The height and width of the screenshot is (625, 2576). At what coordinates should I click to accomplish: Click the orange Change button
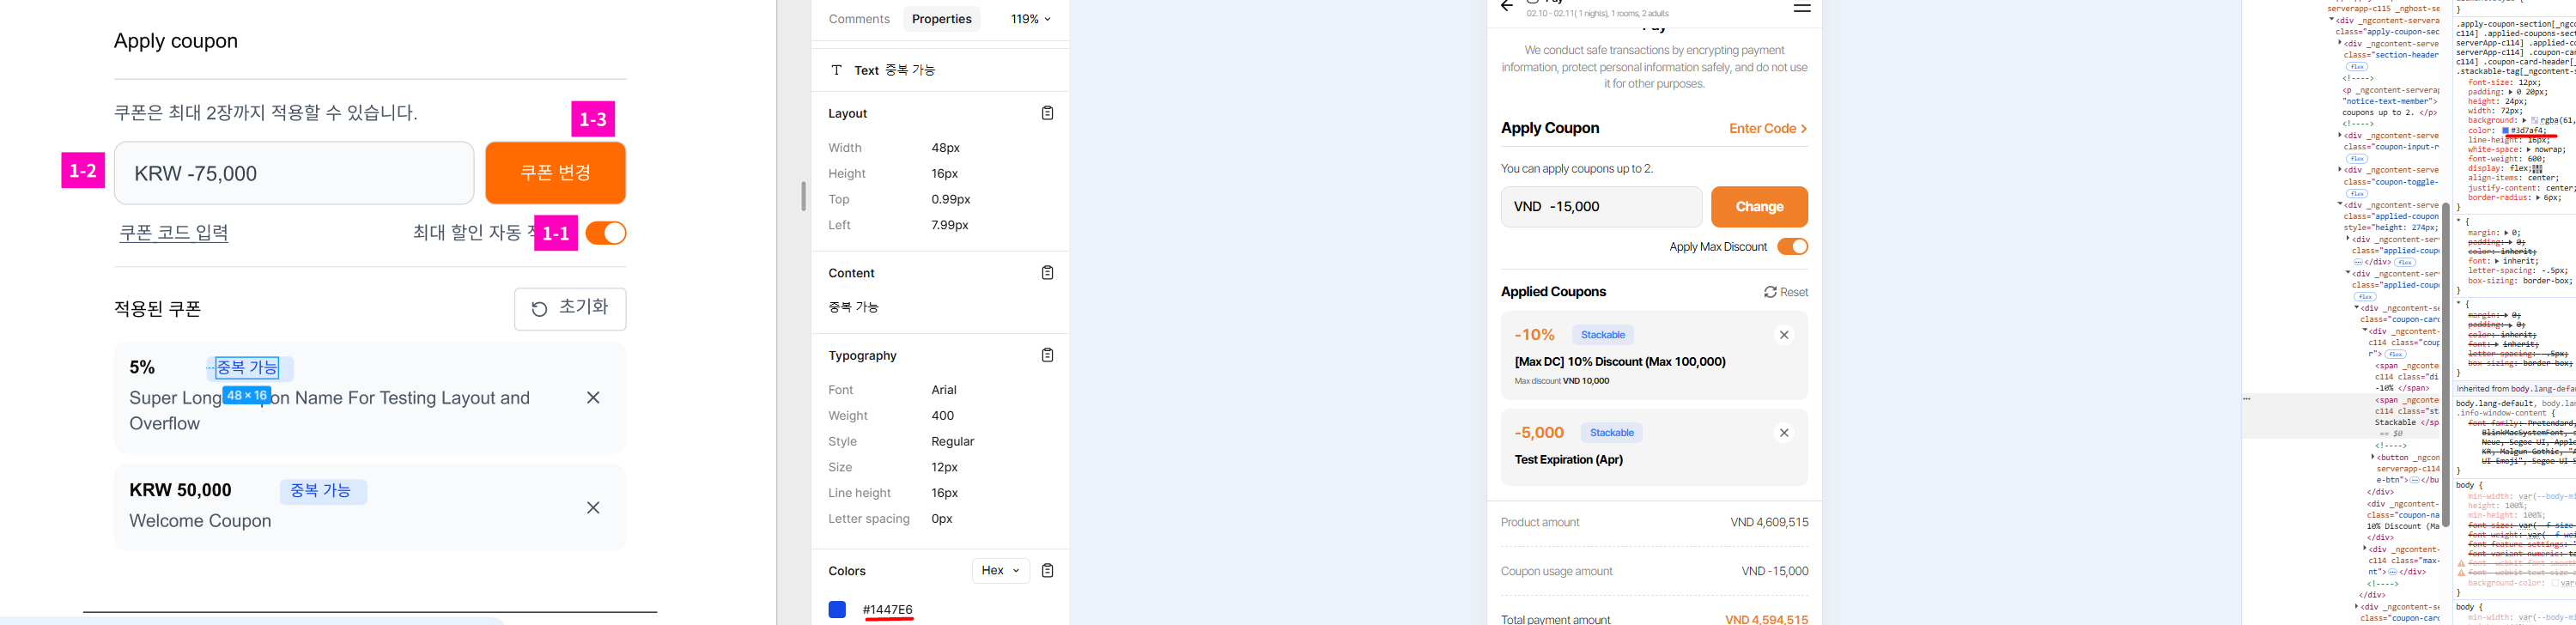click(x=1759, y=207)
